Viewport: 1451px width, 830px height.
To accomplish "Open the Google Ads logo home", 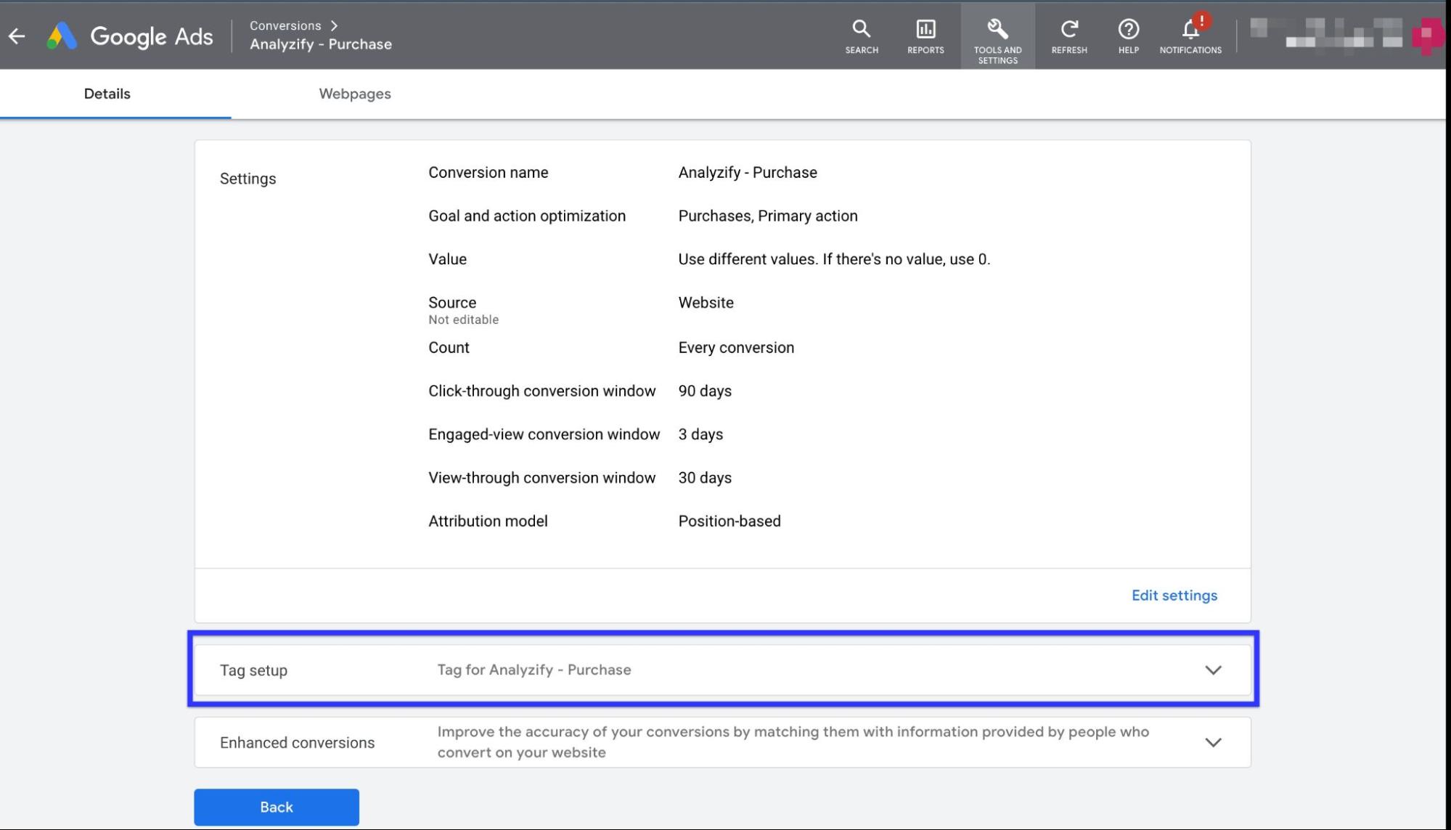I will click(130, 36).
